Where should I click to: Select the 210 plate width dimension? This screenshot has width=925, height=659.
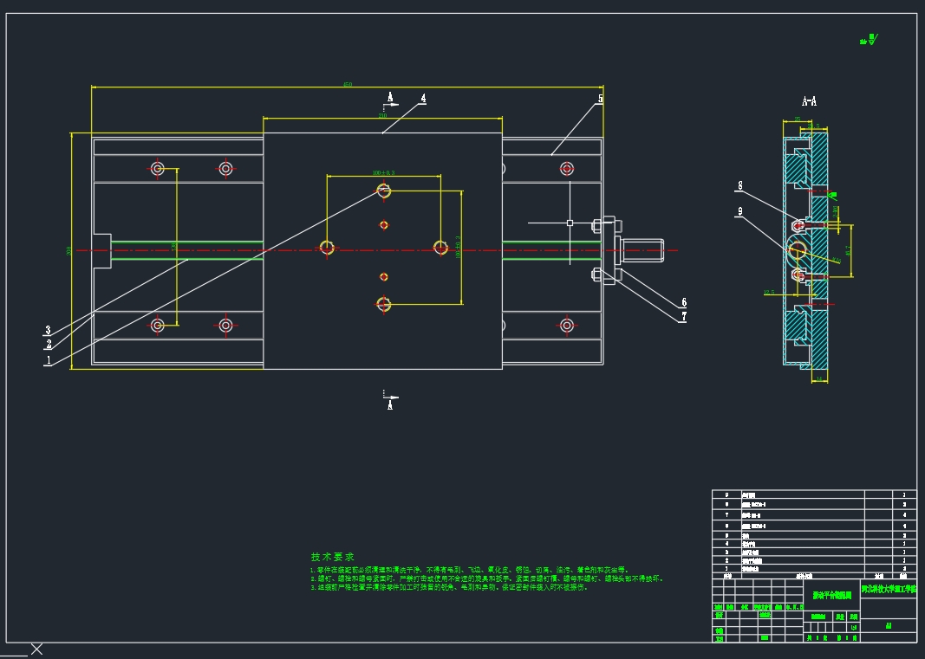point(382,115)
